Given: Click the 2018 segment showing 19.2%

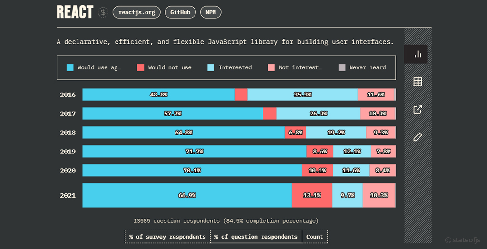Looking at the screenshot, I should [336, 133].
